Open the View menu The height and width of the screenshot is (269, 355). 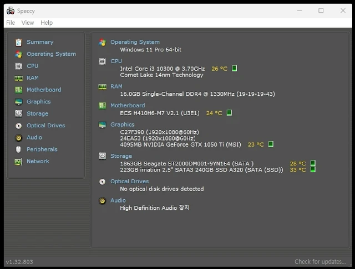click(28, 23)
